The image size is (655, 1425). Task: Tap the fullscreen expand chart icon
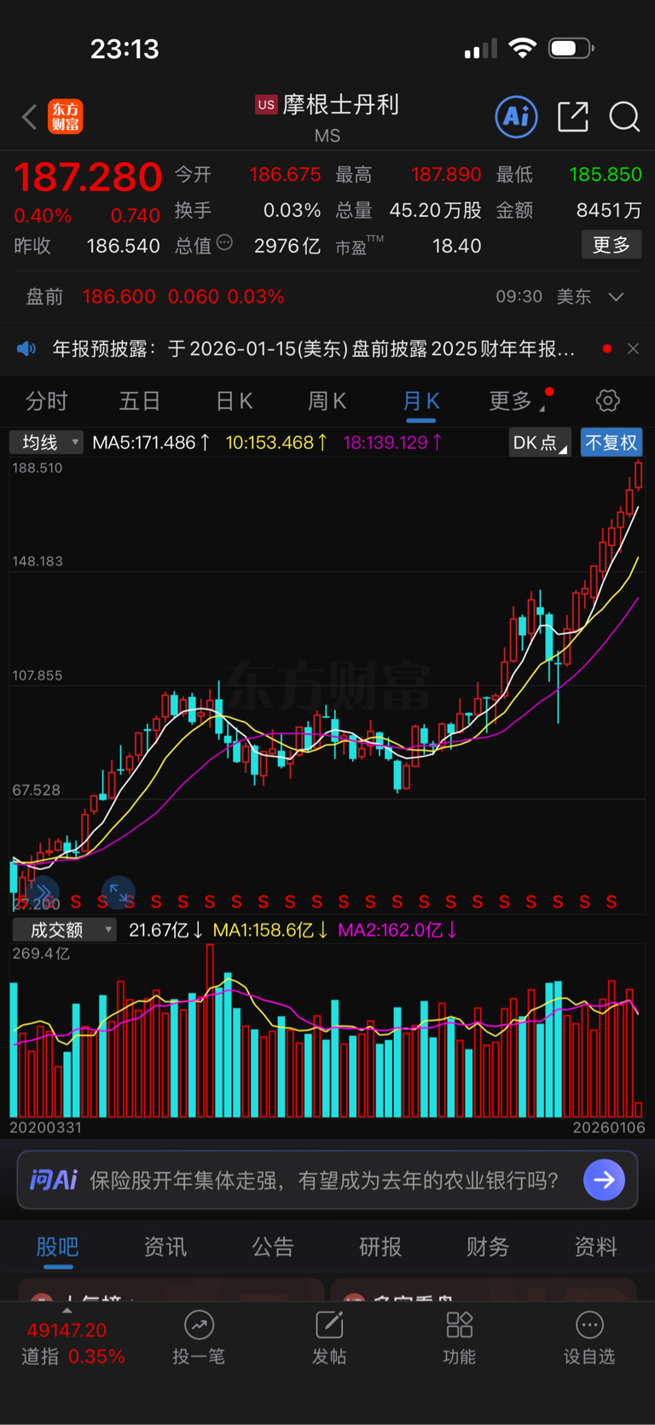tap(119, 893)
